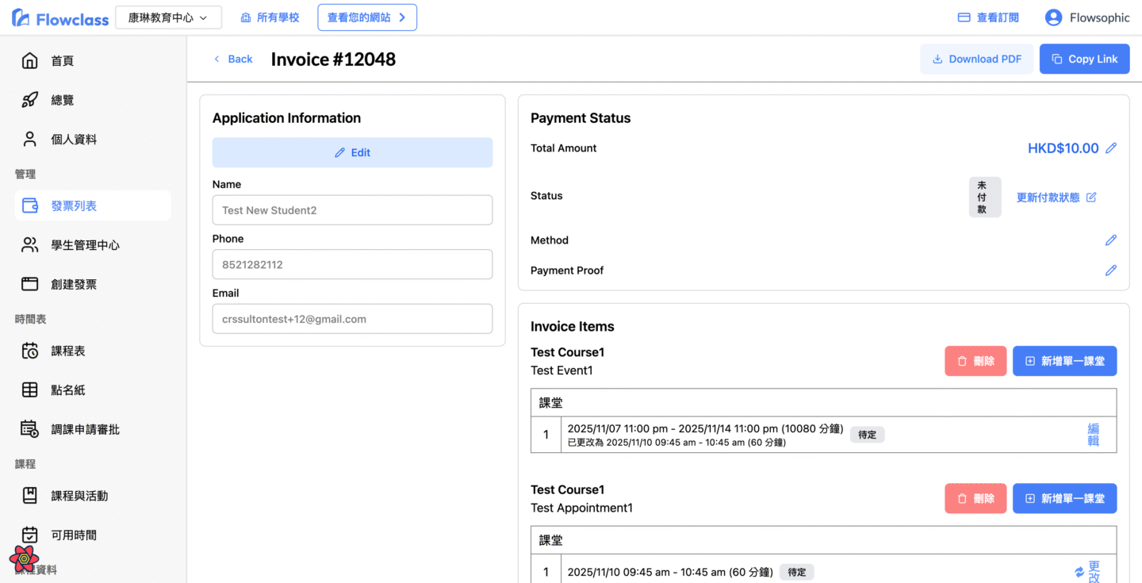Download the invoice PDF

click(x=976, y=59)
